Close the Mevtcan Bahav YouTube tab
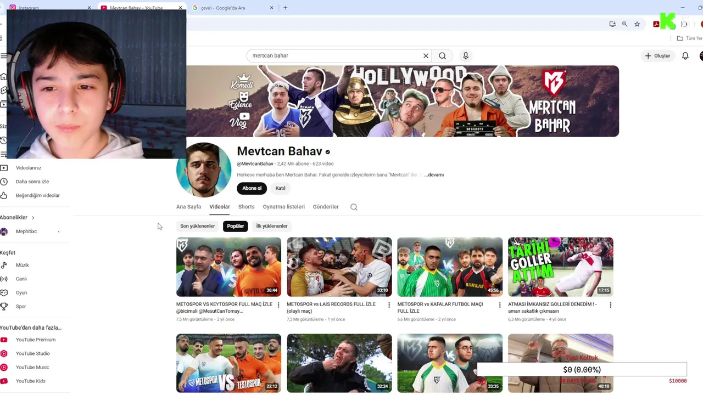 pyautogui.click(x=181, y=8)
